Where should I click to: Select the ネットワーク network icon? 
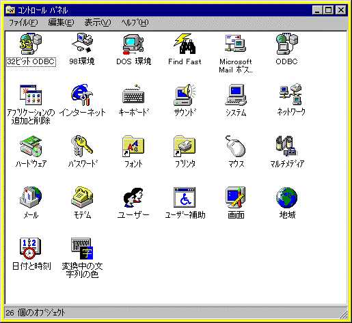point(290,94)
